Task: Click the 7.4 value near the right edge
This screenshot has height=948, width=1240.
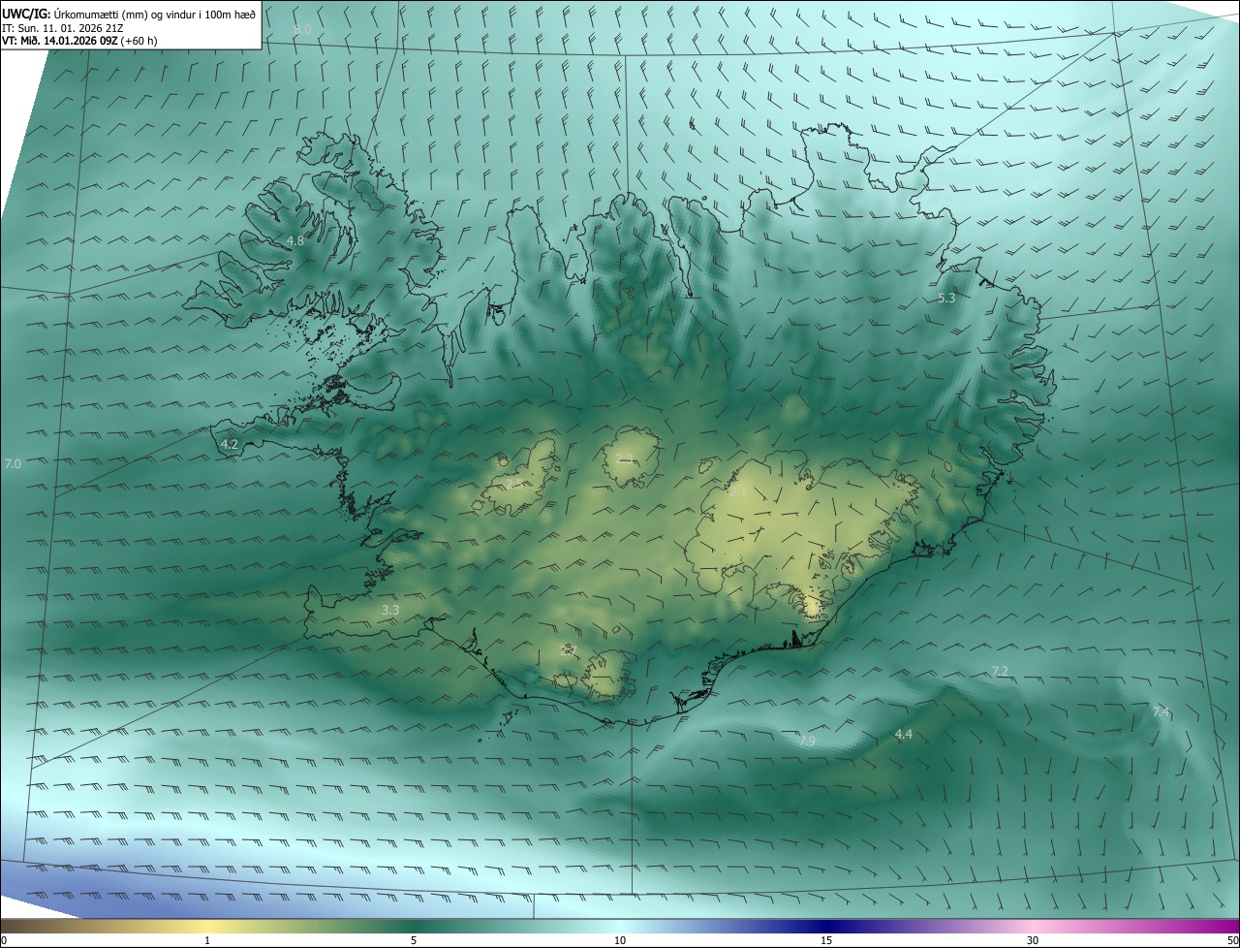Action: 1161,712
